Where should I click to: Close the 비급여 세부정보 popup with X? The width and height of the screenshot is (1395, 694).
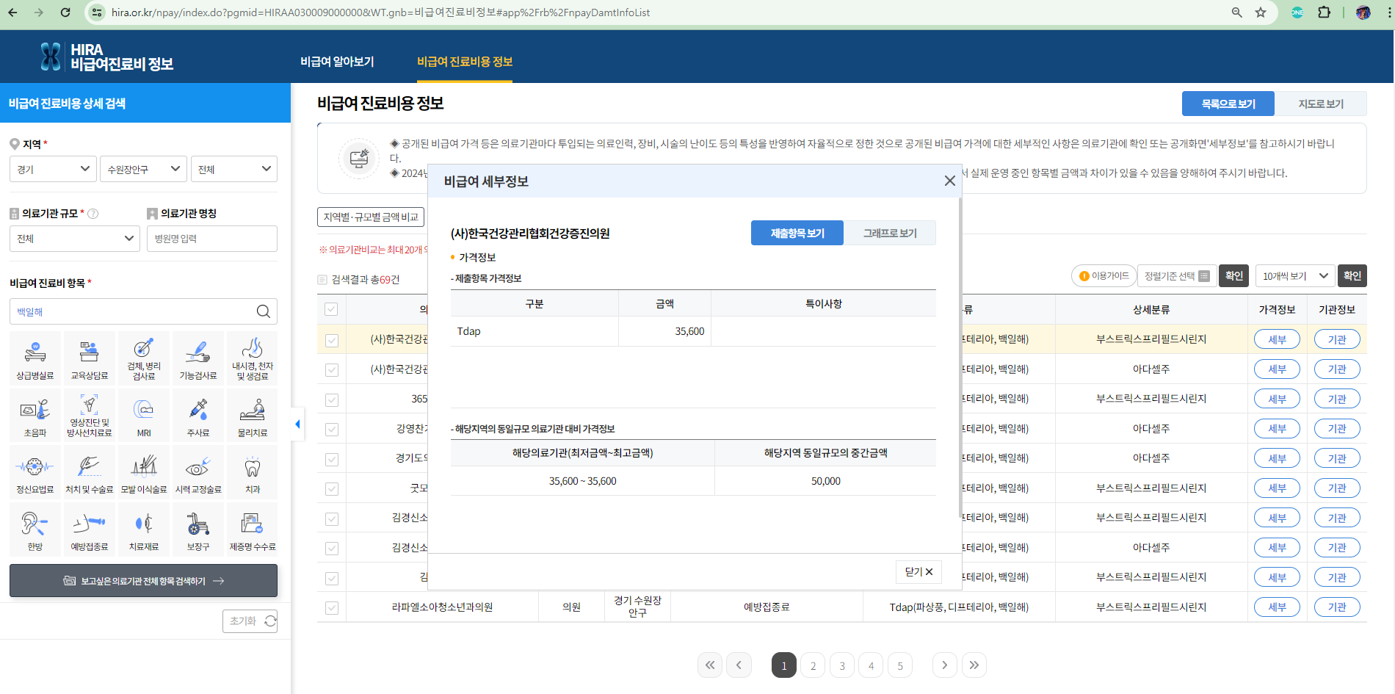(949, 181)
